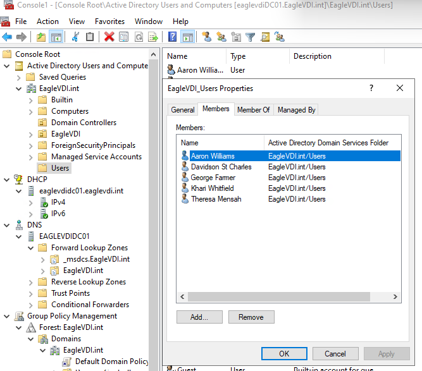Expand the Reverse Lookup Zones node
The height and width of the screenshot is (371, 422).
click(x=30, y=283)
